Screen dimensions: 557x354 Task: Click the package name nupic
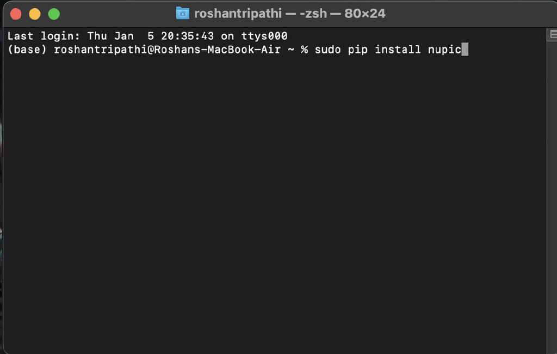tap(441, 50)
